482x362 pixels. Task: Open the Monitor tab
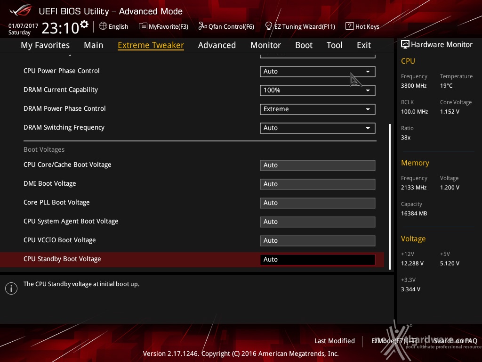[x=265, y=45]
